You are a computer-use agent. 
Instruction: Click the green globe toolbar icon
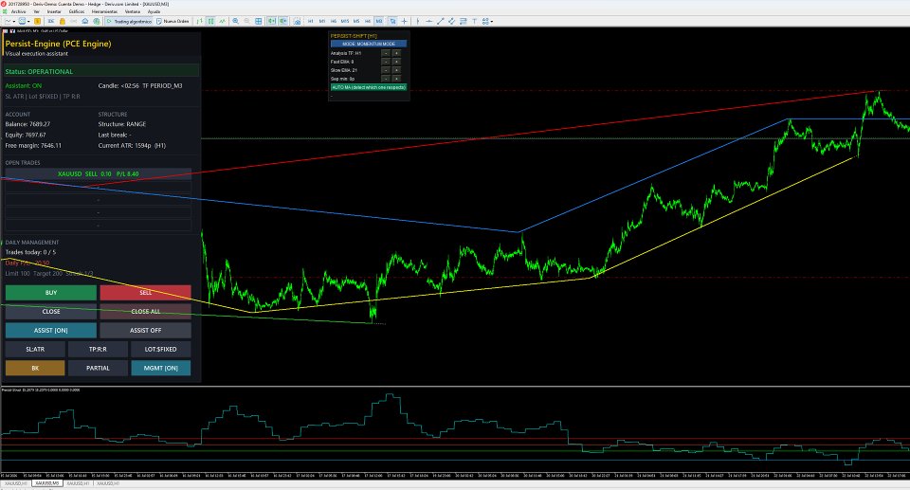pyautogui.click(x=97, y=21)
